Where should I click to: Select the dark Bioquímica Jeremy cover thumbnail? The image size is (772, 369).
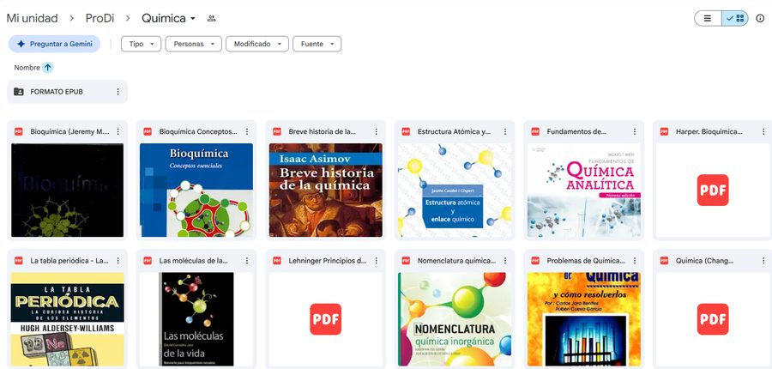(x=68, y=191)
